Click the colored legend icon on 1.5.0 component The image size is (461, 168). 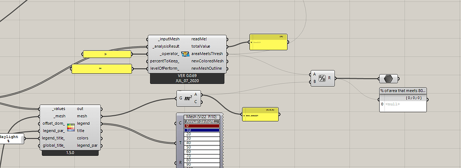(x=71, y=127)
